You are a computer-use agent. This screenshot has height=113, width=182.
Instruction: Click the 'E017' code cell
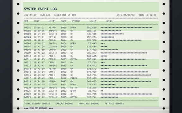[x=64, y=53]
